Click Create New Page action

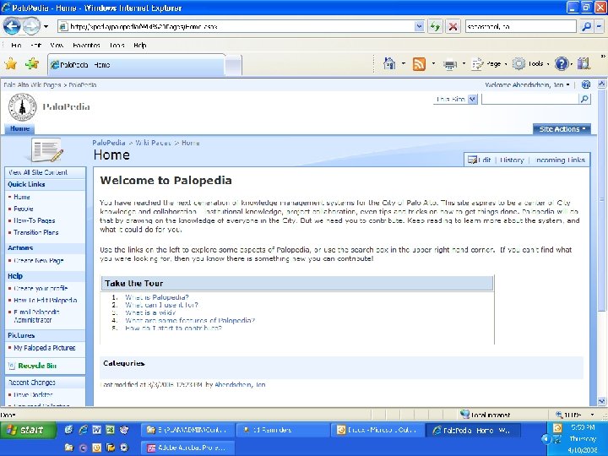pos(38,261)
